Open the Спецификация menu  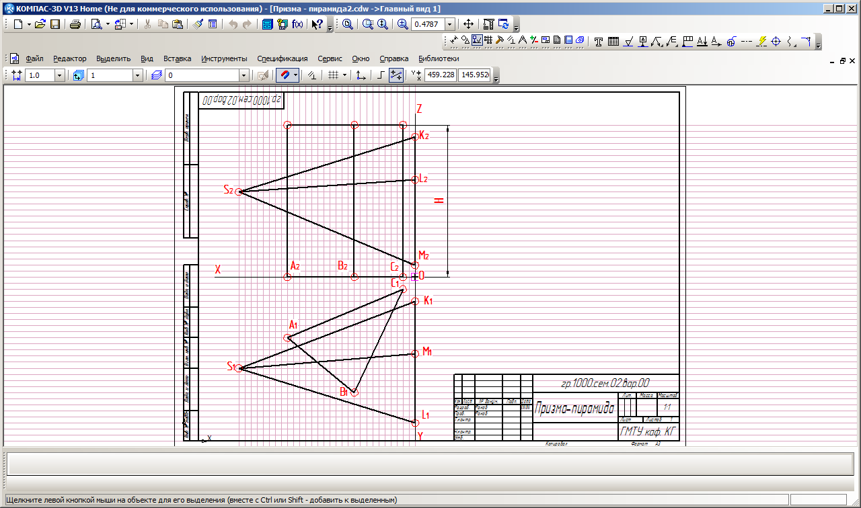point(283,58)
